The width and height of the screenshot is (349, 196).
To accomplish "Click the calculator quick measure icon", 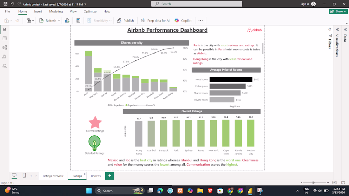I will [x=78, y=21].
